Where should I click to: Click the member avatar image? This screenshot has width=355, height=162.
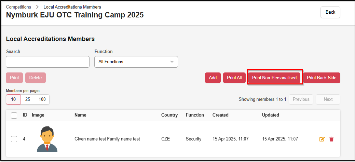tap(47, 139)
